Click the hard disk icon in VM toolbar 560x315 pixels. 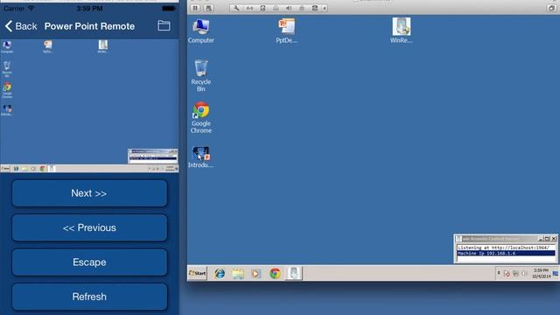pyautogui.click(x=262, y=8)
